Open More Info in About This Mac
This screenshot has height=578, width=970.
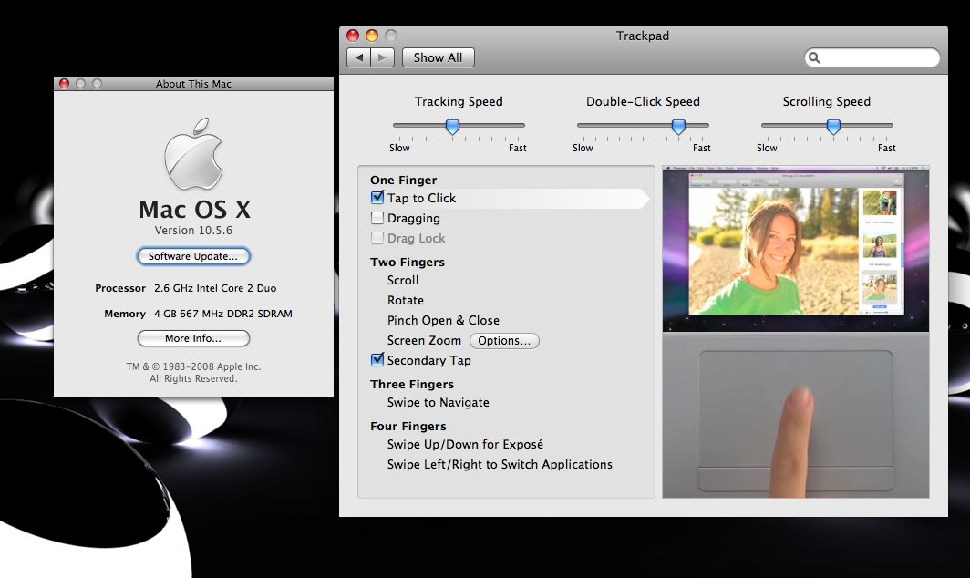[193, 338]
